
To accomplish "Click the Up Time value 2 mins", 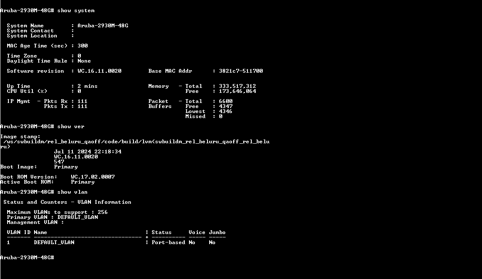I will click(x=88, y=86).
